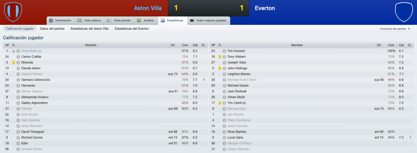Open the Vista clásica tab

pyautogui.click(x=89, y=20)
